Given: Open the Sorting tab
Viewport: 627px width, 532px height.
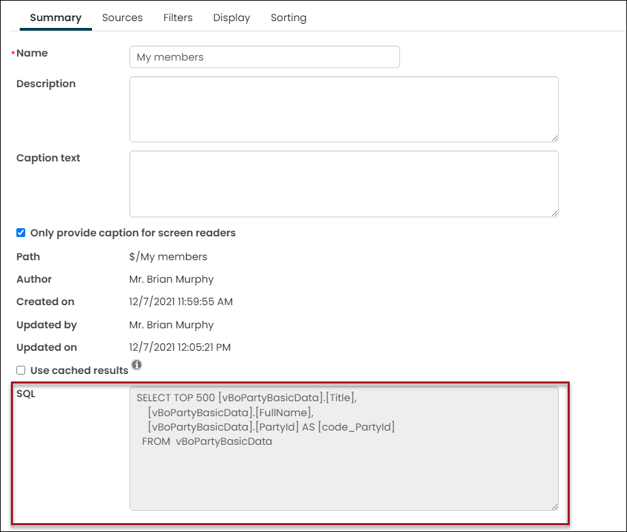Looking at the screenshot, I should (289, 18).
